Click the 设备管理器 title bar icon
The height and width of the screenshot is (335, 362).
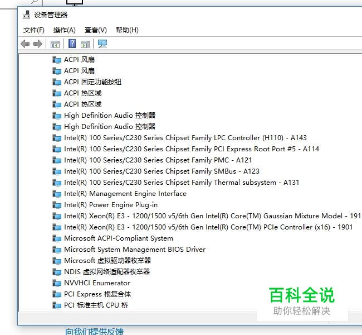(x=26, y=15)
